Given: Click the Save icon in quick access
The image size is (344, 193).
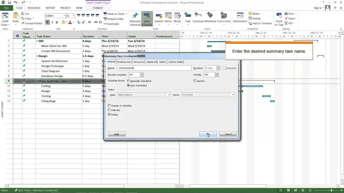Looking at the screenshot, I should (9, 2).
